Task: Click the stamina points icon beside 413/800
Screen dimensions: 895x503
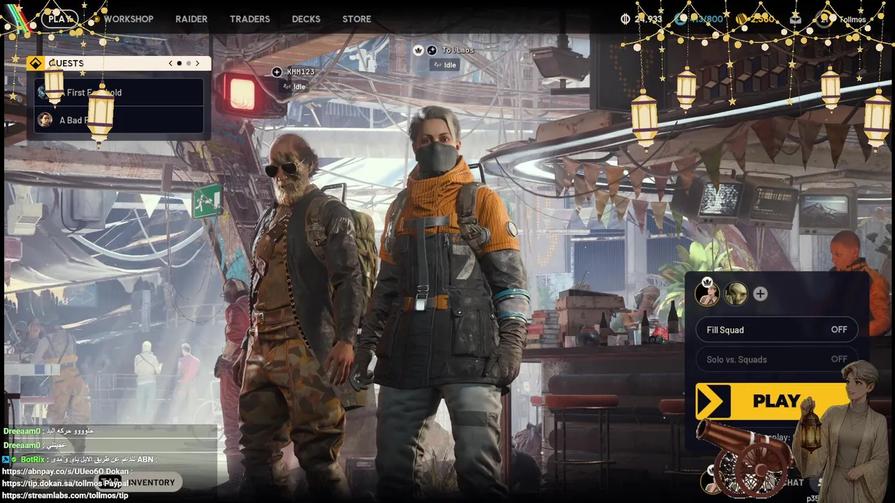Action: pos(680,19)
